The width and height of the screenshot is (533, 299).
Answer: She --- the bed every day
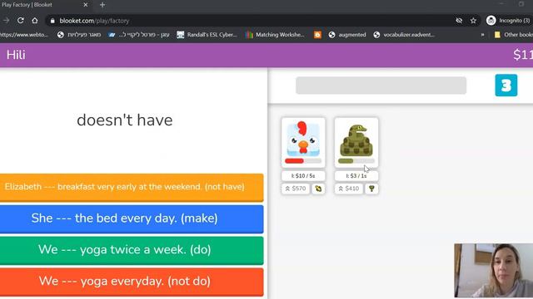coord(132,218)
